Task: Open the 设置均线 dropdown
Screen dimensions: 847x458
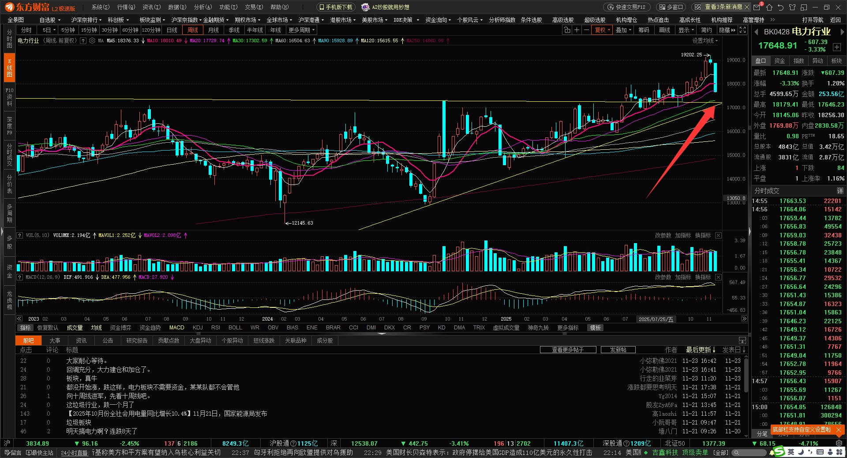Action: click(705, 41)
